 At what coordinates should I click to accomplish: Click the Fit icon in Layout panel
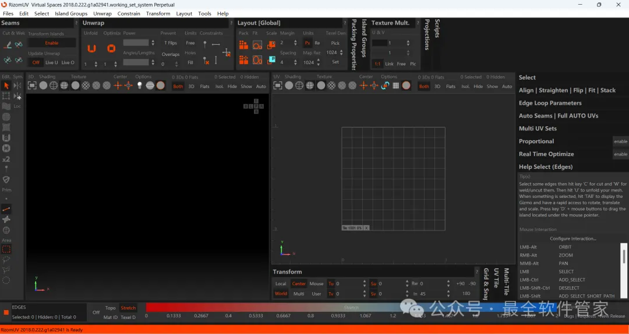point(257,45)
